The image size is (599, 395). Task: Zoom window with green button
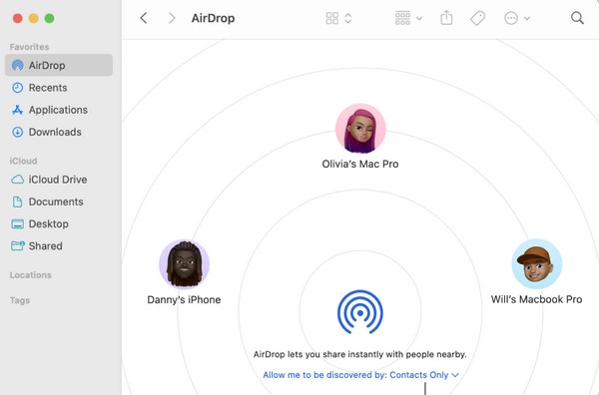(49, 18)
